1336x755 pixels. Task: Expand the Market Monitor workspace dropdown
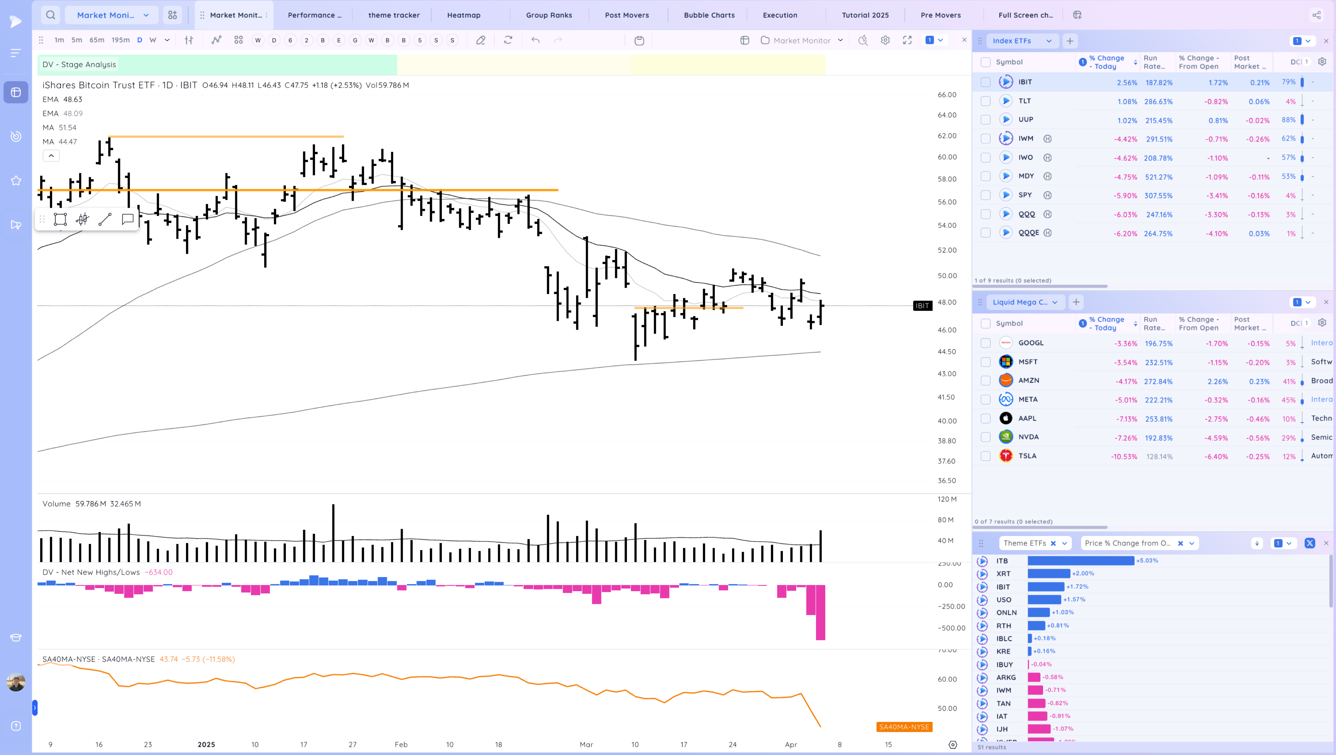pyautogui.click(x=112, y=15)
